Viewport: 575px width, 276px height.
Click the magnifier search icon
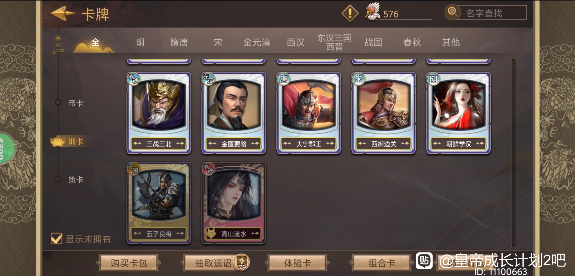pos(452,12)
